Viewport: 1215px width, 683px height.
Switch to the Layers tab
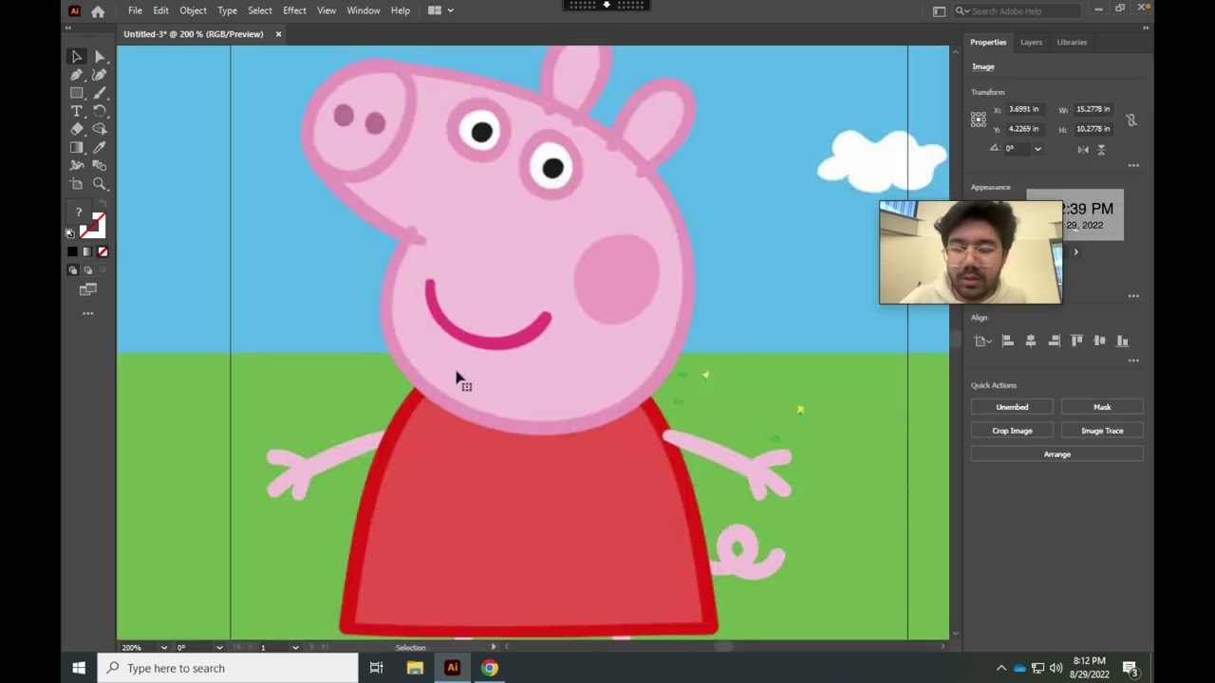tap(1031, 42)
